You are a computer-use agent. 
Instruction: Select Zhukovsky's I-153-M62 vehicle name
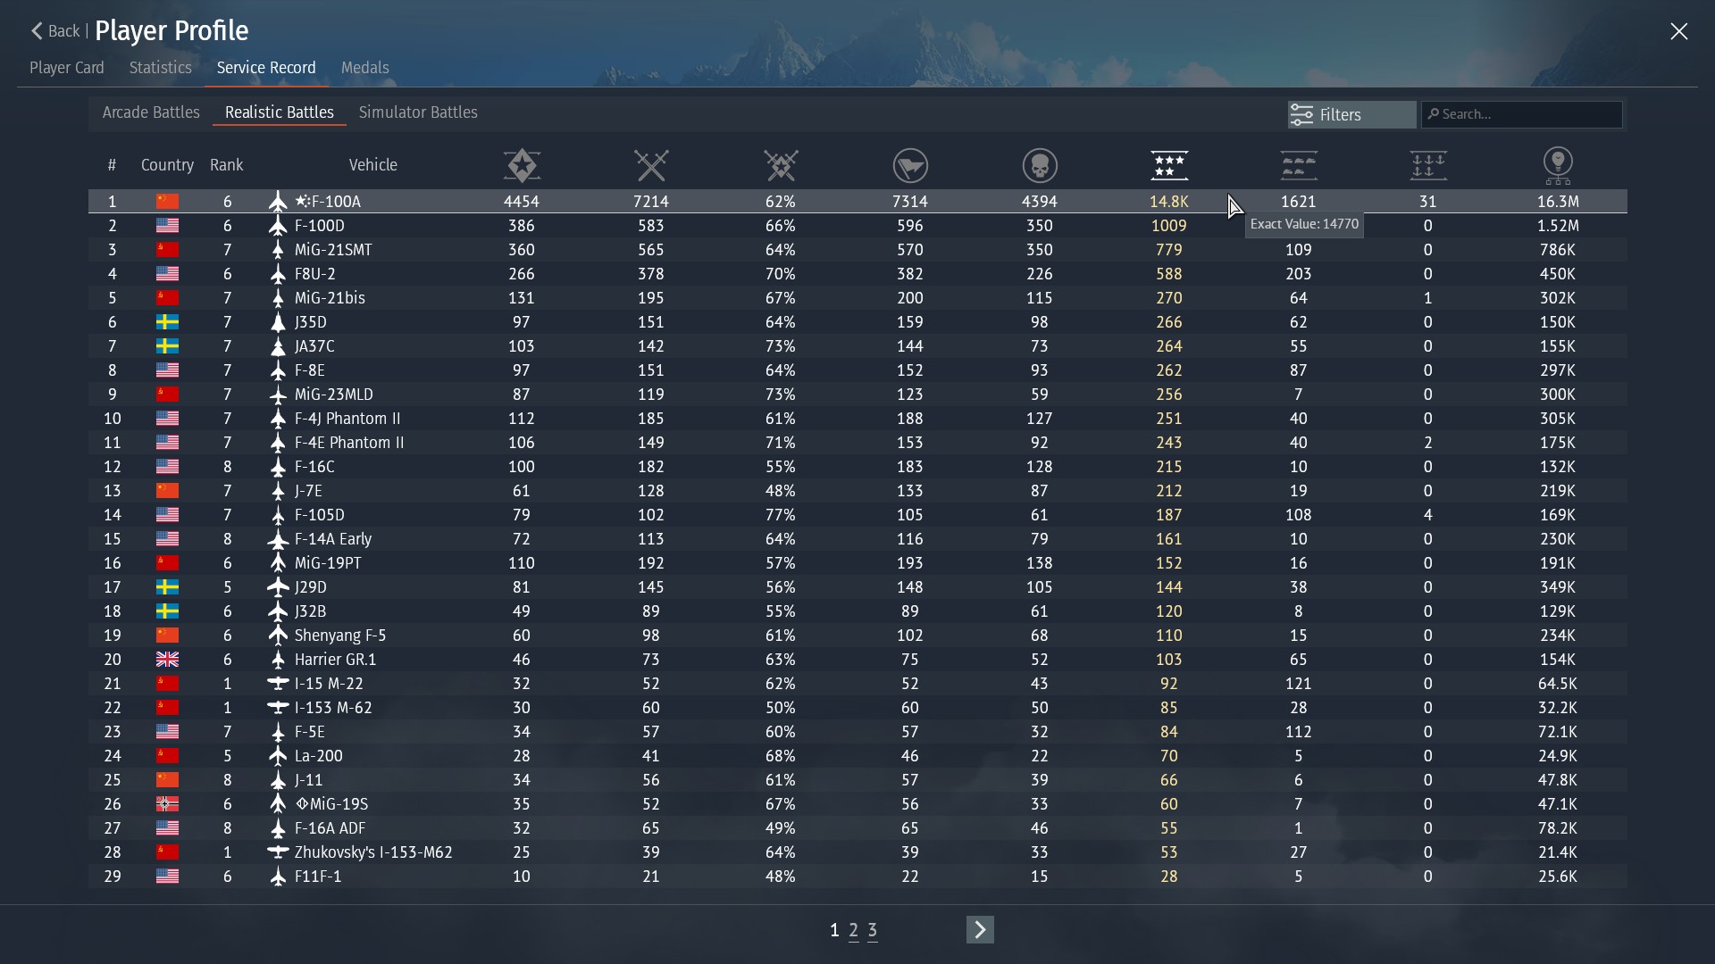point(373,852)
